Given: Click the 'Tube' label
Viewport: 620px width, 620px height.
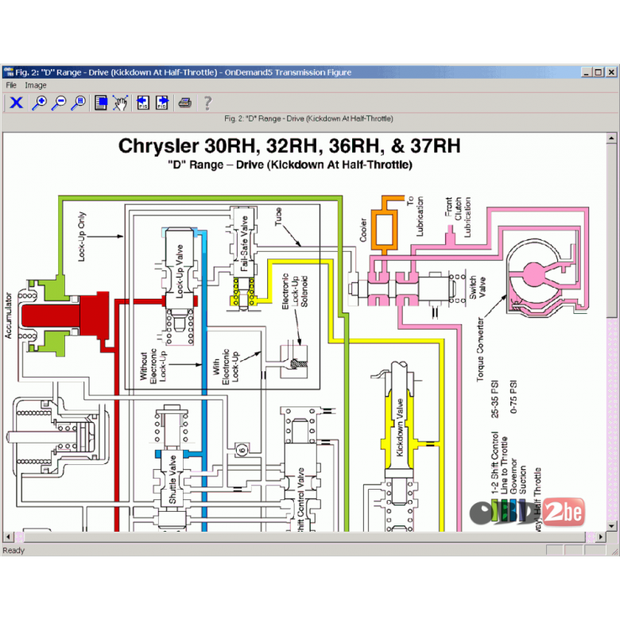Looking at the screenshot, I should 278,217.
